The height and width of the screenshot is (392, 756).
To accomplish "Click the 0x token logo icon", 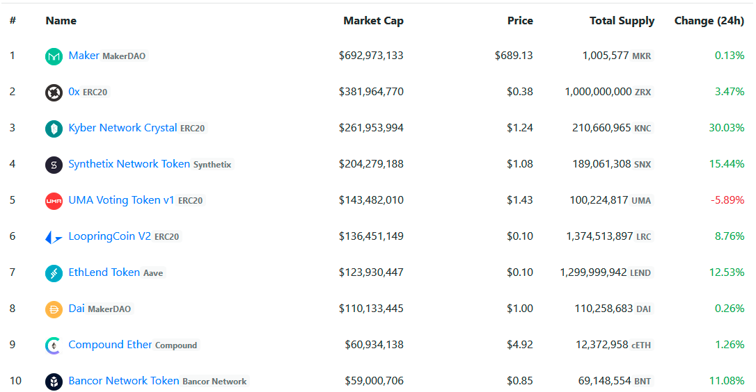I will 54,92.
